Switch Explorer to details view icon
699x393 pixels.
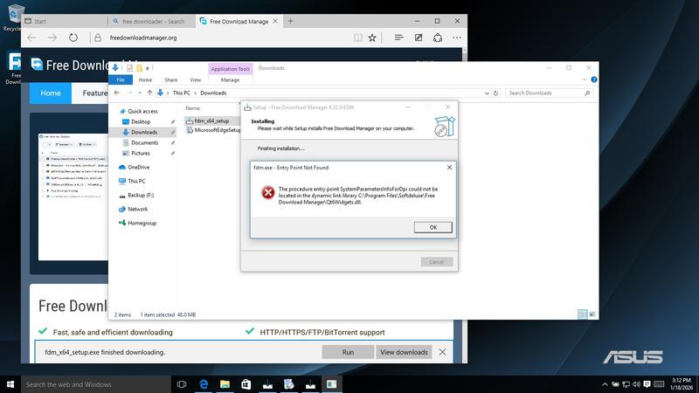582,314
